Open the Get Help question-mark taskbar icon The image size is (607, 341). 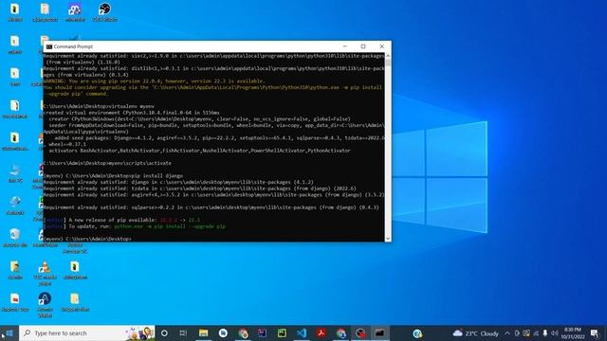417,333
